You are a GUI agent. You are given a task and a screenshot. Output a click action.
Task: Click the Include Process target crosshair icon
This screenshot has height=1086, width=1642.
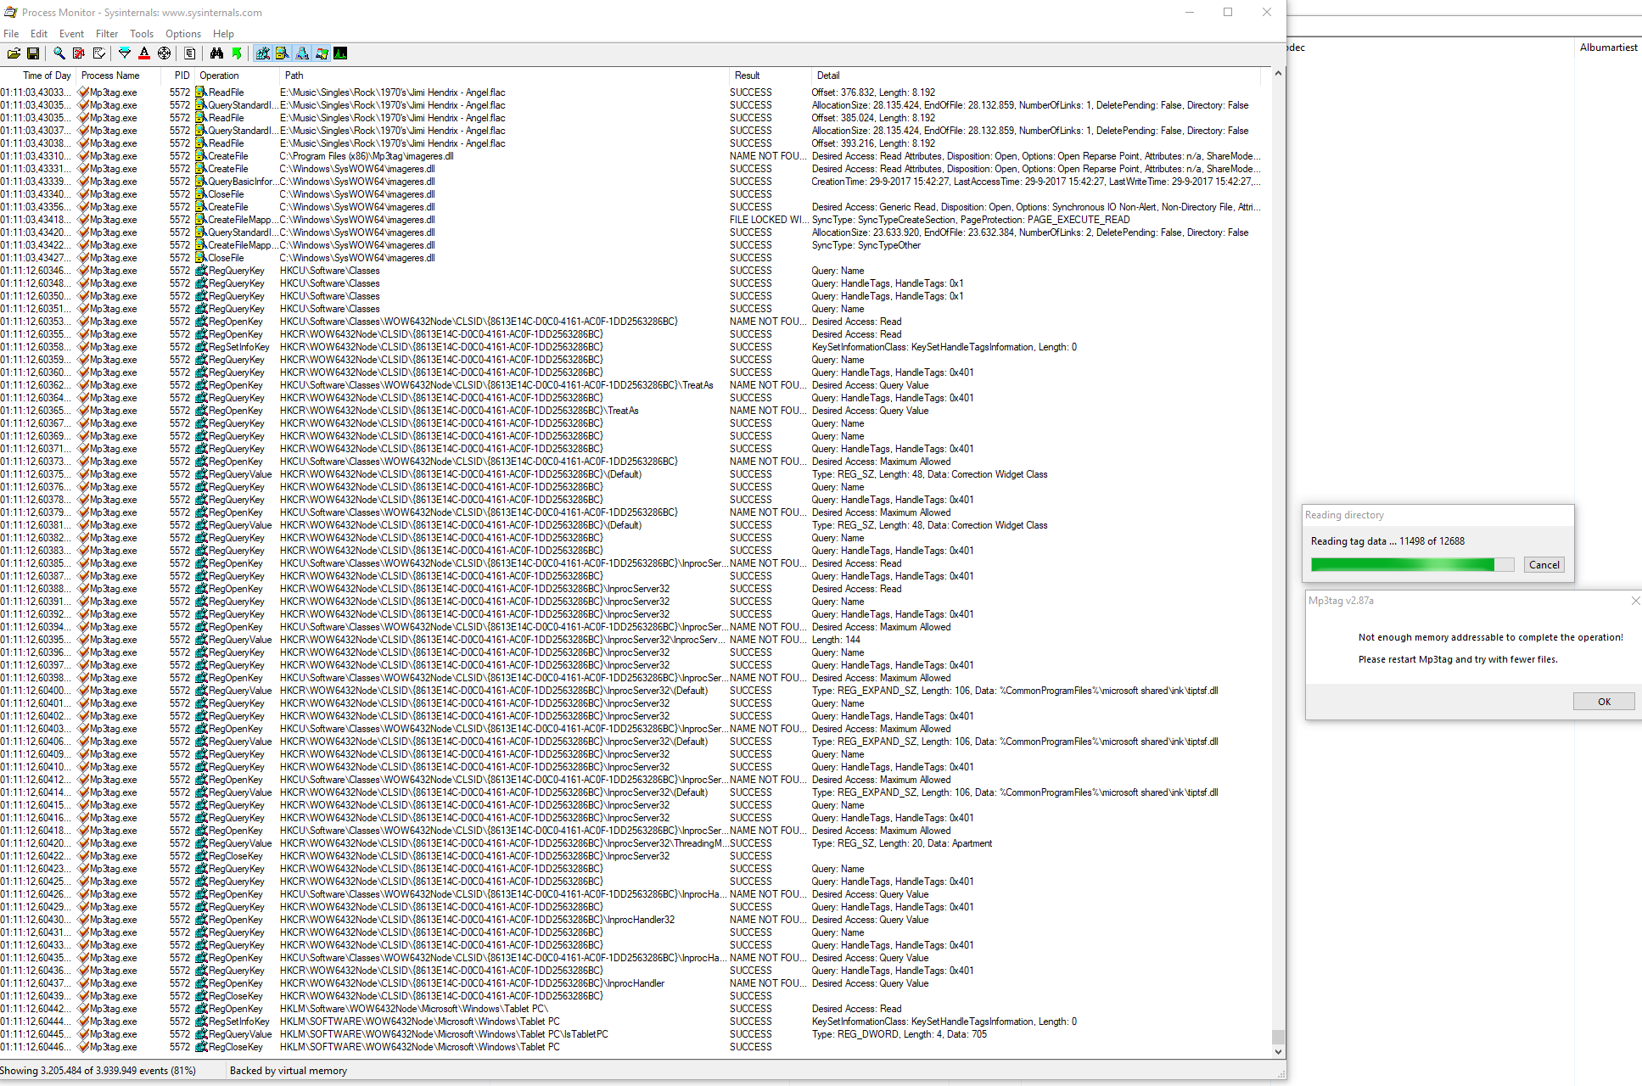point(165,53)
